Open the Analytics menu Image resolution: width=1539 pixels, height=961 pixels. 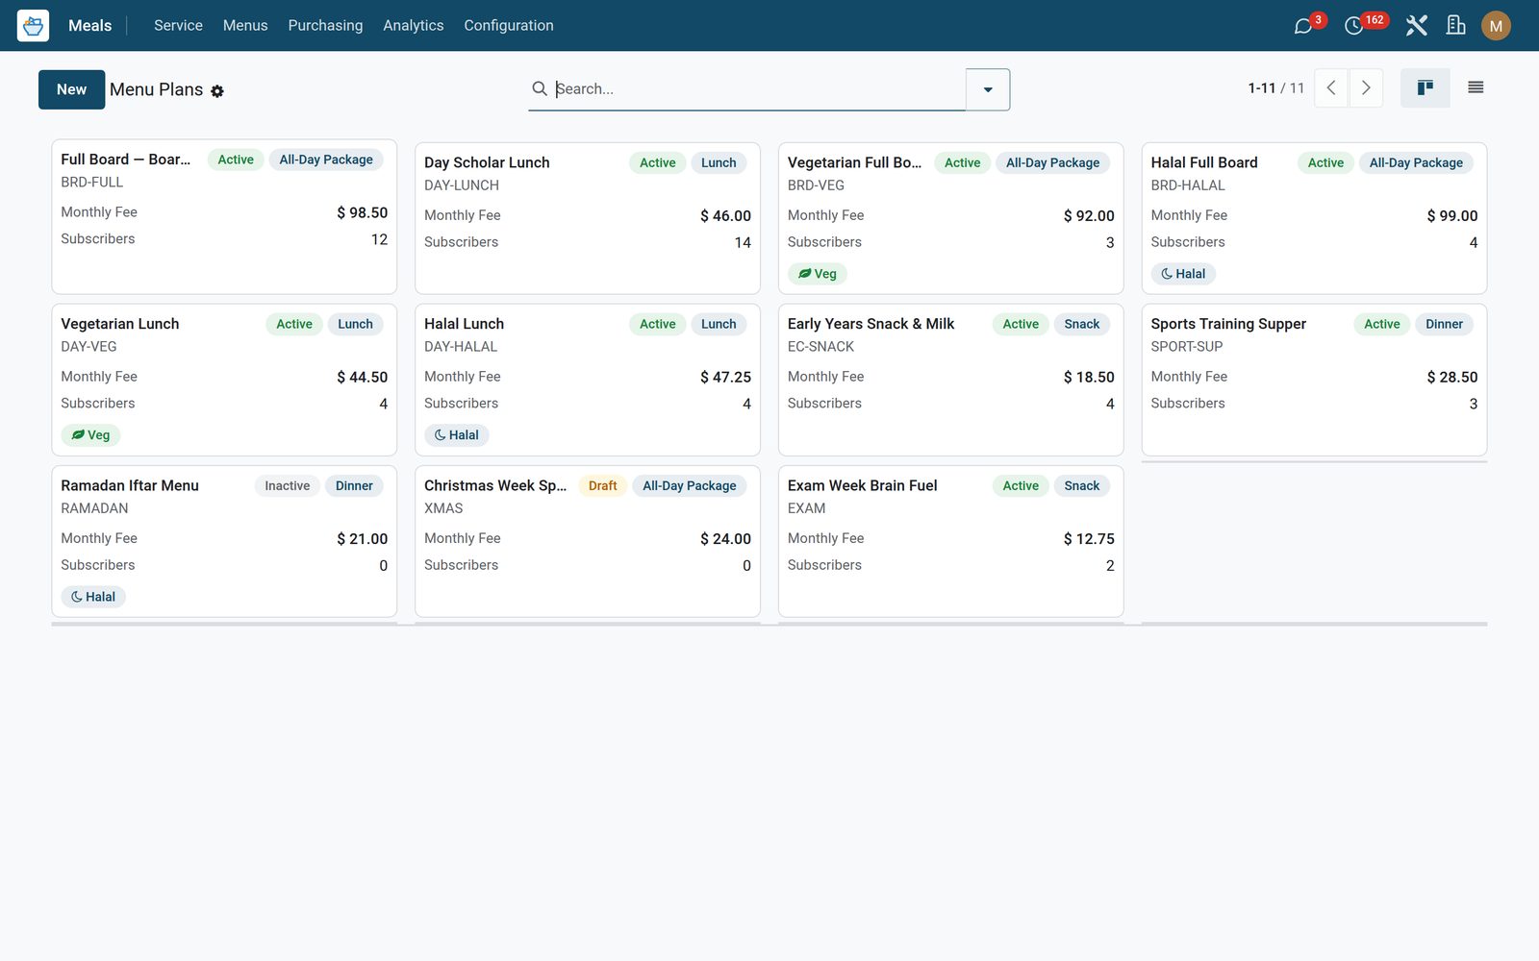click(x=414, y=26)
